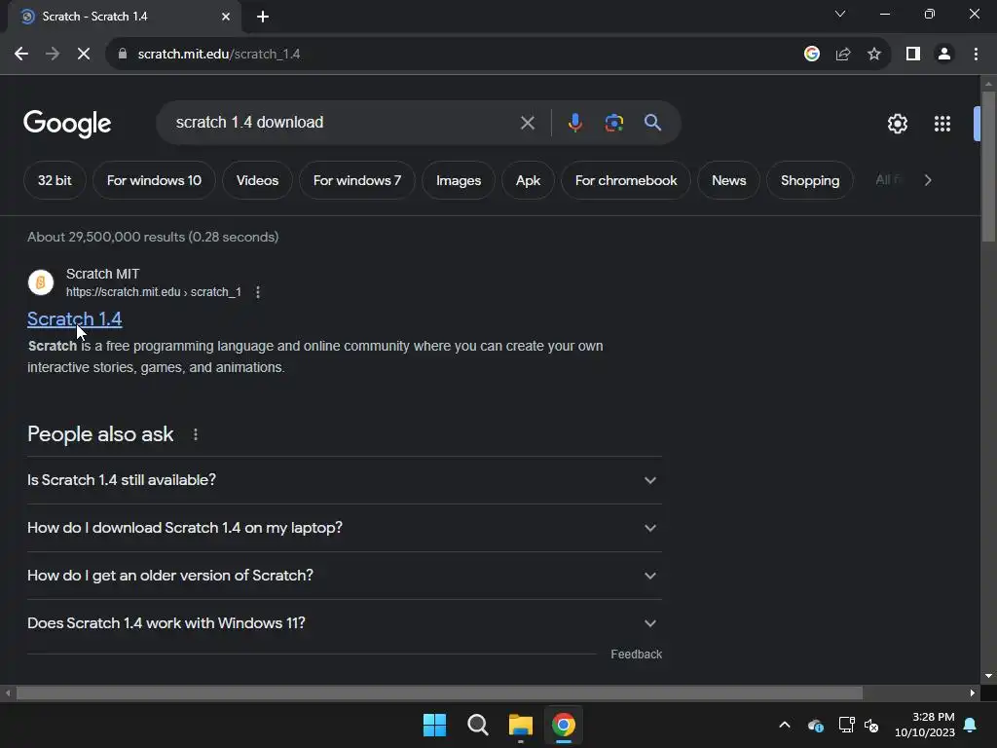This screenshot has width=997, height=748.
Task: Show hidden system tray icons
Action: [785, 725]
